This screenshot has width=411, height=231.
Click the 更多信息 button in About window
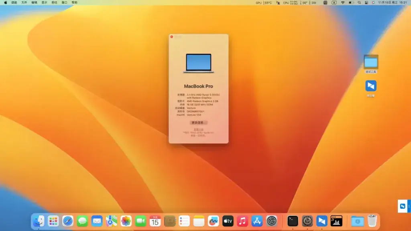[x=198, y=123]
